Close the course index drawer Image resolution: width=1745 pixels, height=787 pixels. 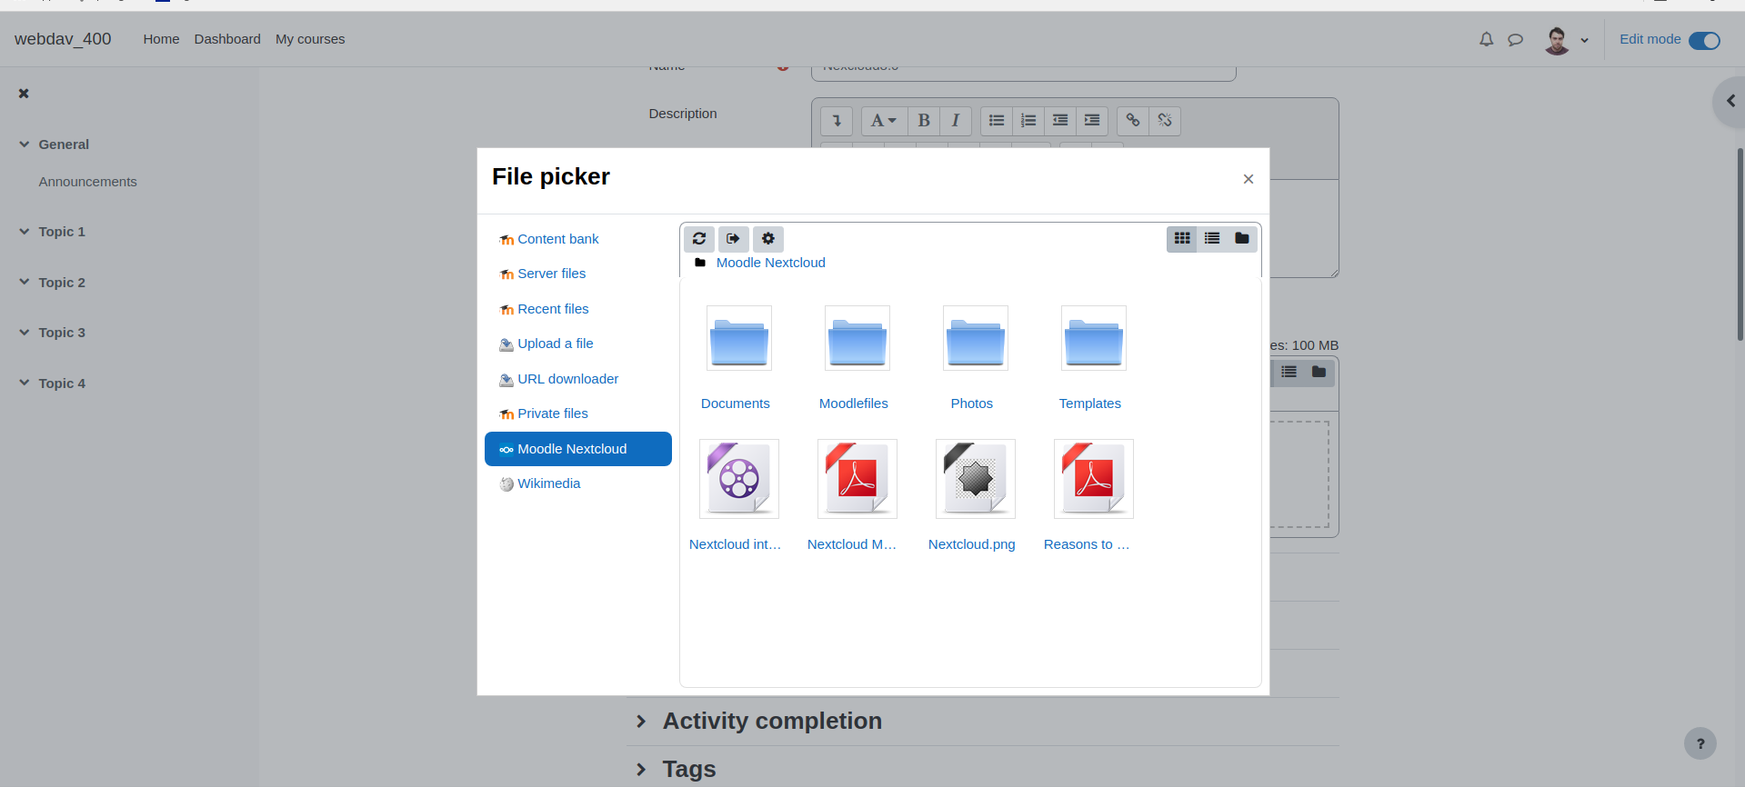pyautogui.click(x=24, y=93)
